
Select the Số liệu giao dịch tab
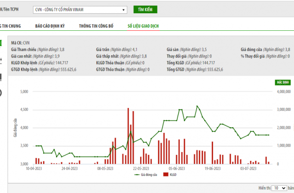pos(143,26)
